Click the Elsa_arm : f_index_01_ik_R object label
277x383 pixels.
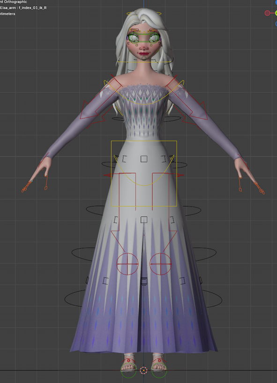[x=23, y=8]
